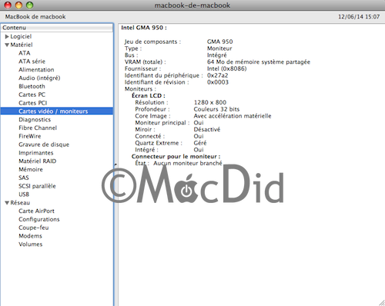The width and height of the screenshot is (385, 306).
Task: Open Diagnostics in the sidebar
Action: click(35, 120)
